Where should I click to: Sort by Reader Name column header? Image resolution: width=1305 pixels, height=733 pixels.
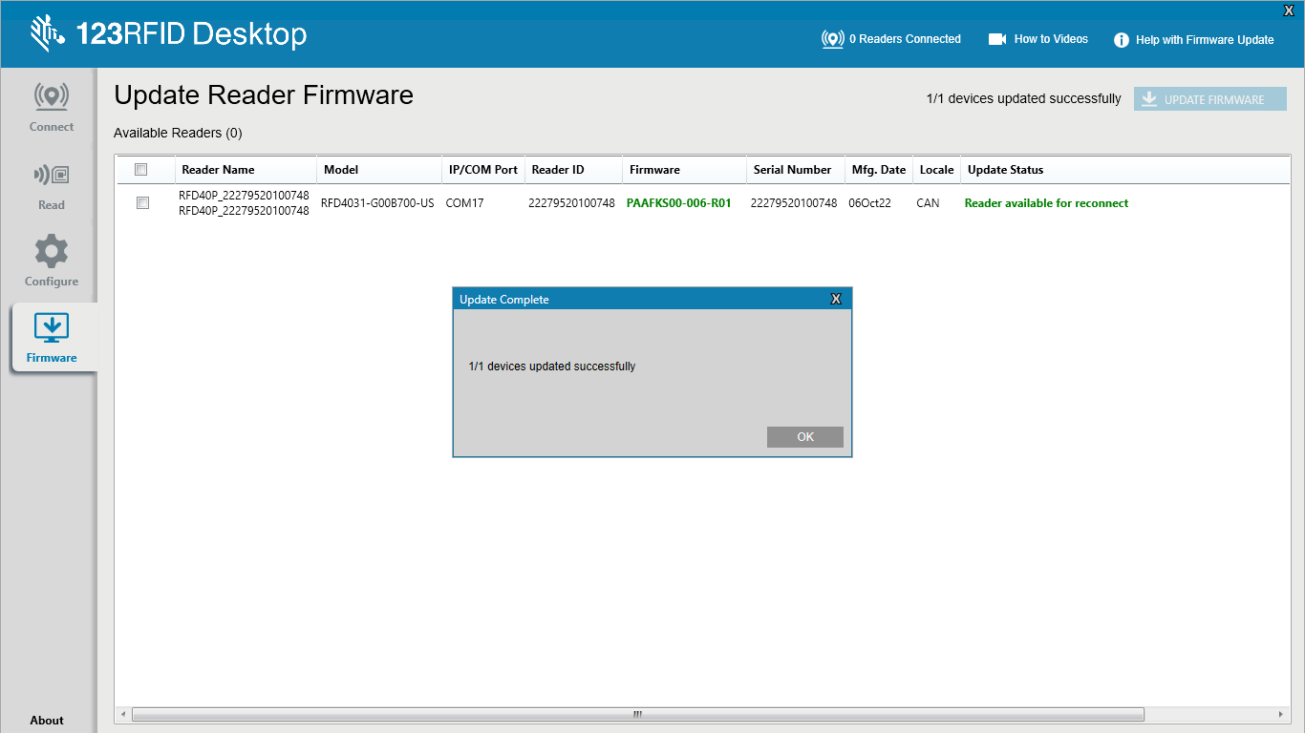click(219, 170)
